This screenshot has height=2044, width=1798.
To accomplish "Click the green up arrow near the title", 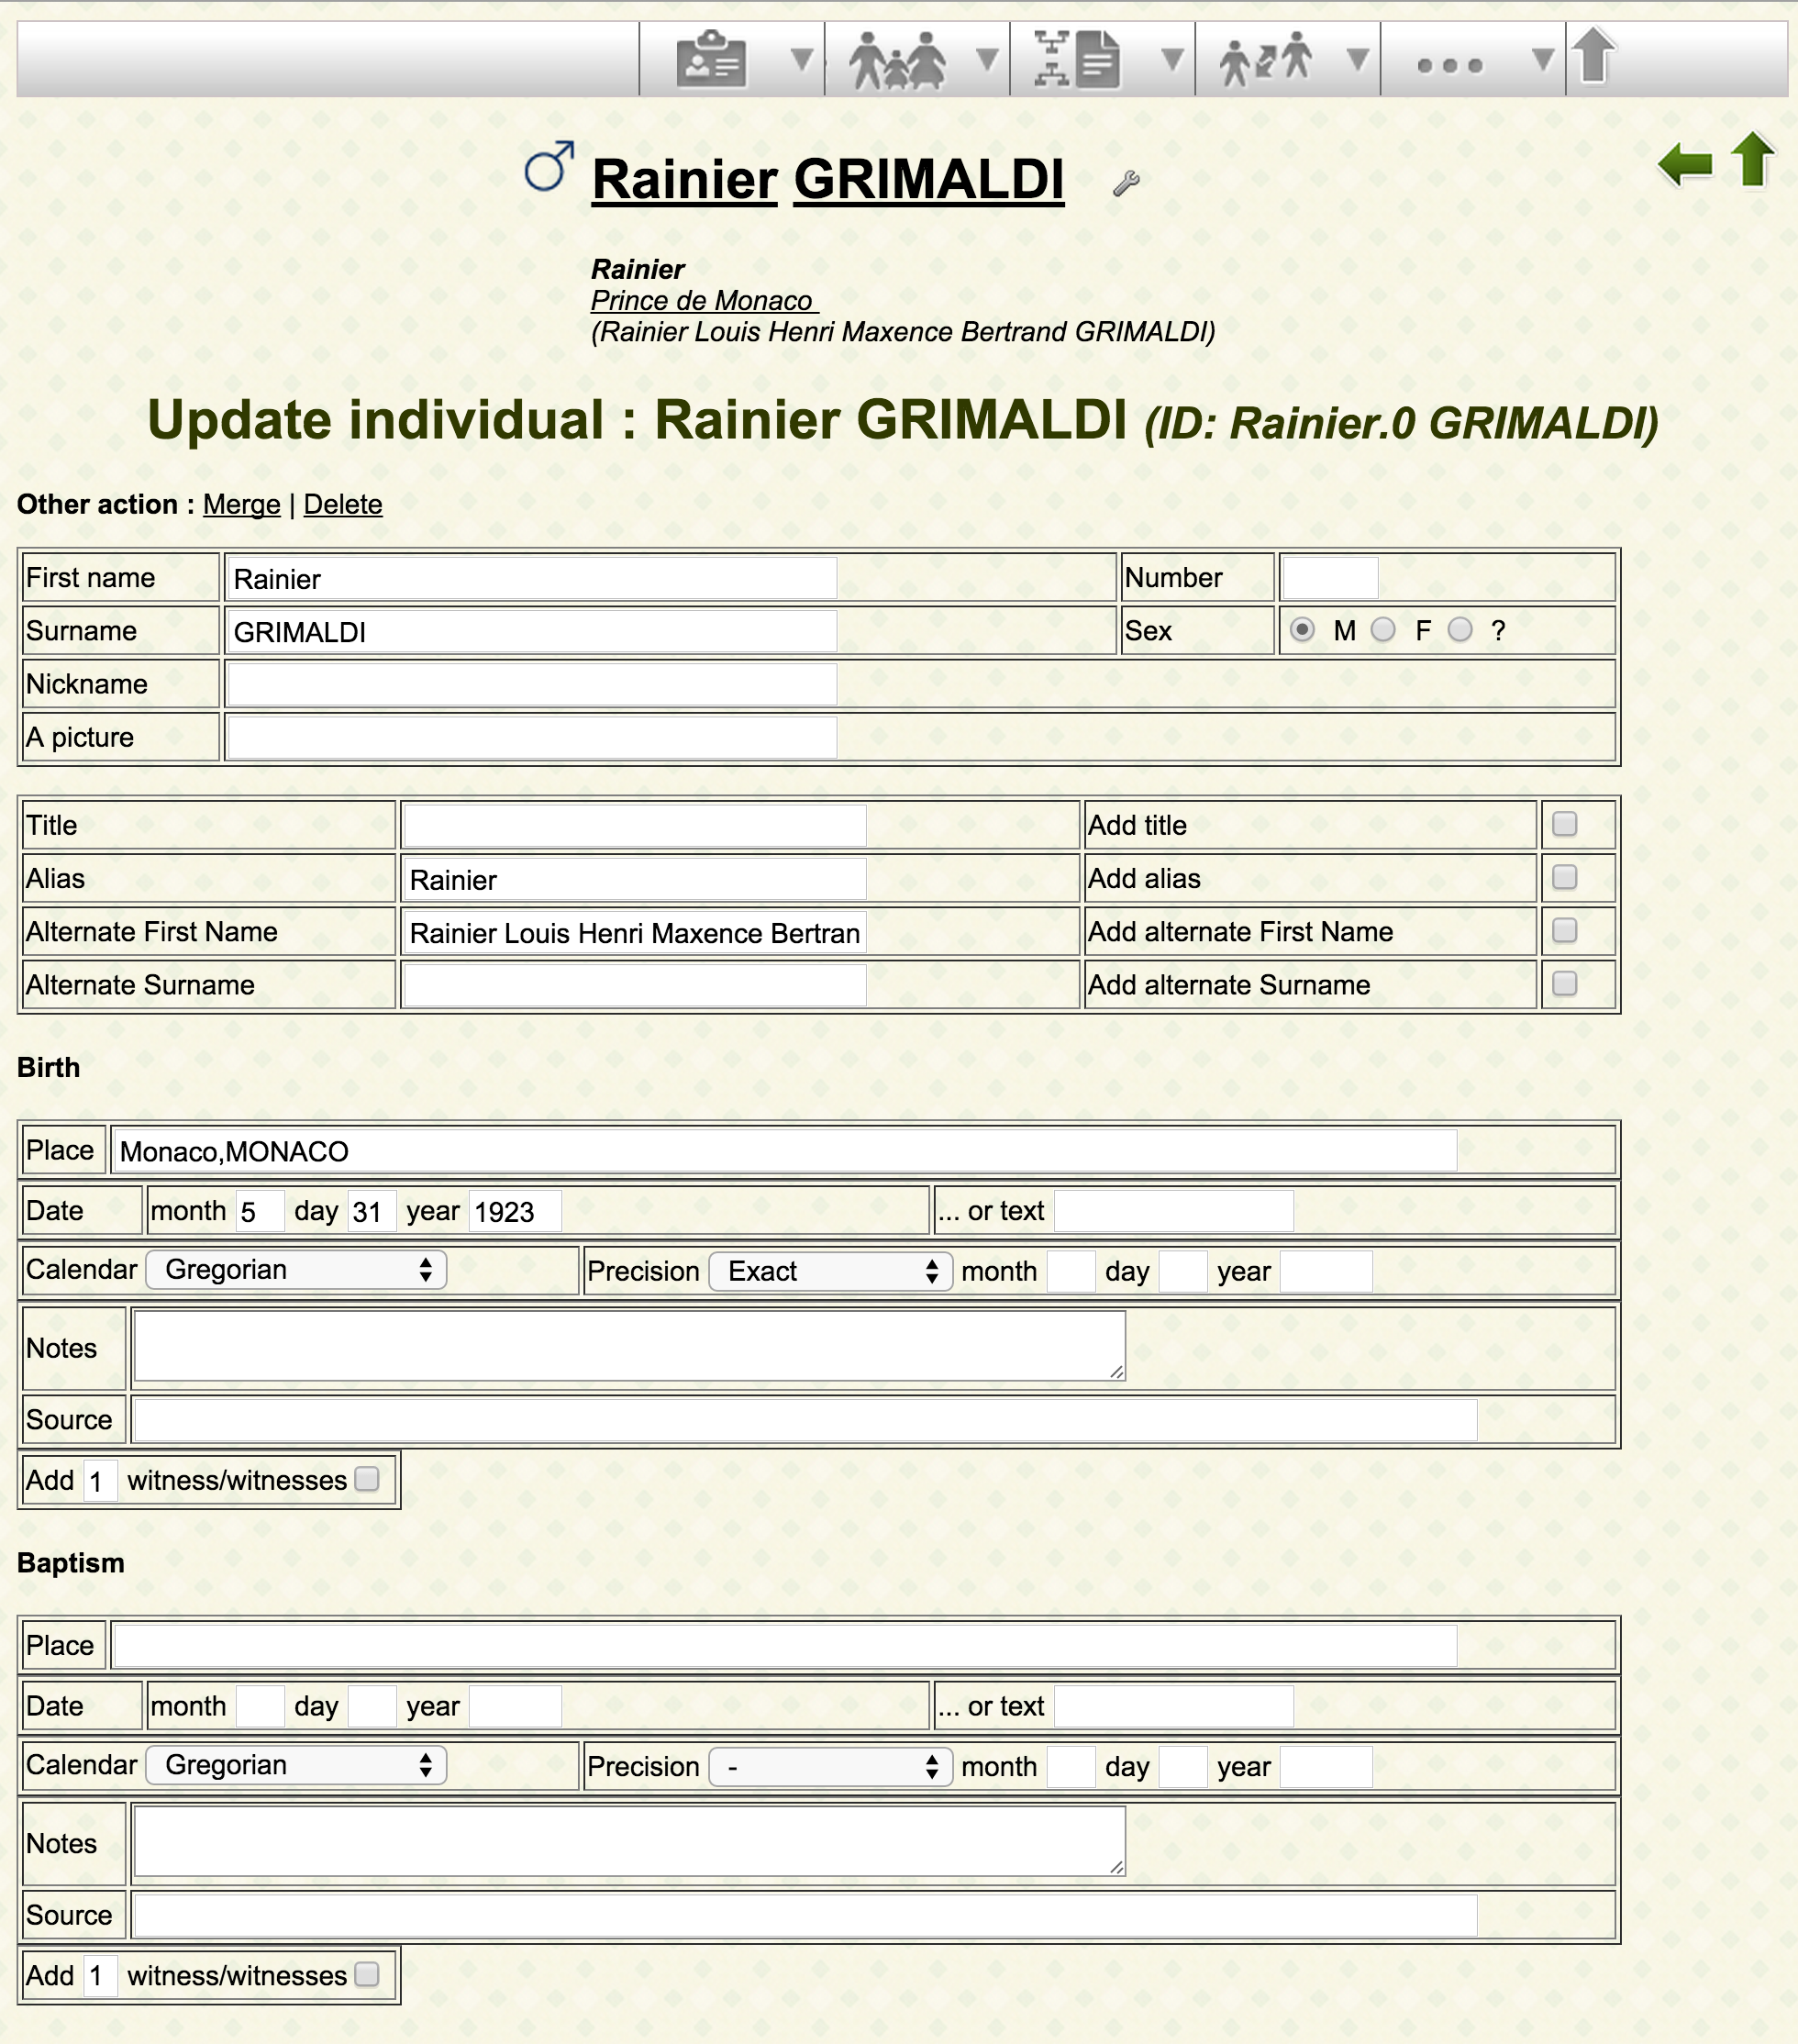I will (x=1752, y=159).
